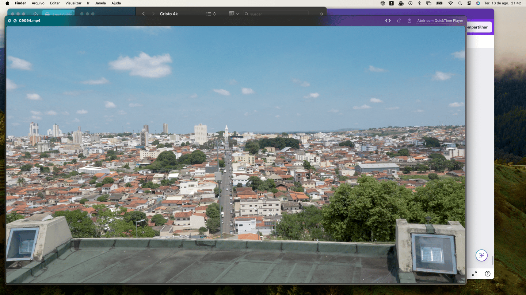
Task: Open the group-by dropdown in Finder toolbar
Action: click(x=234, y=14)
